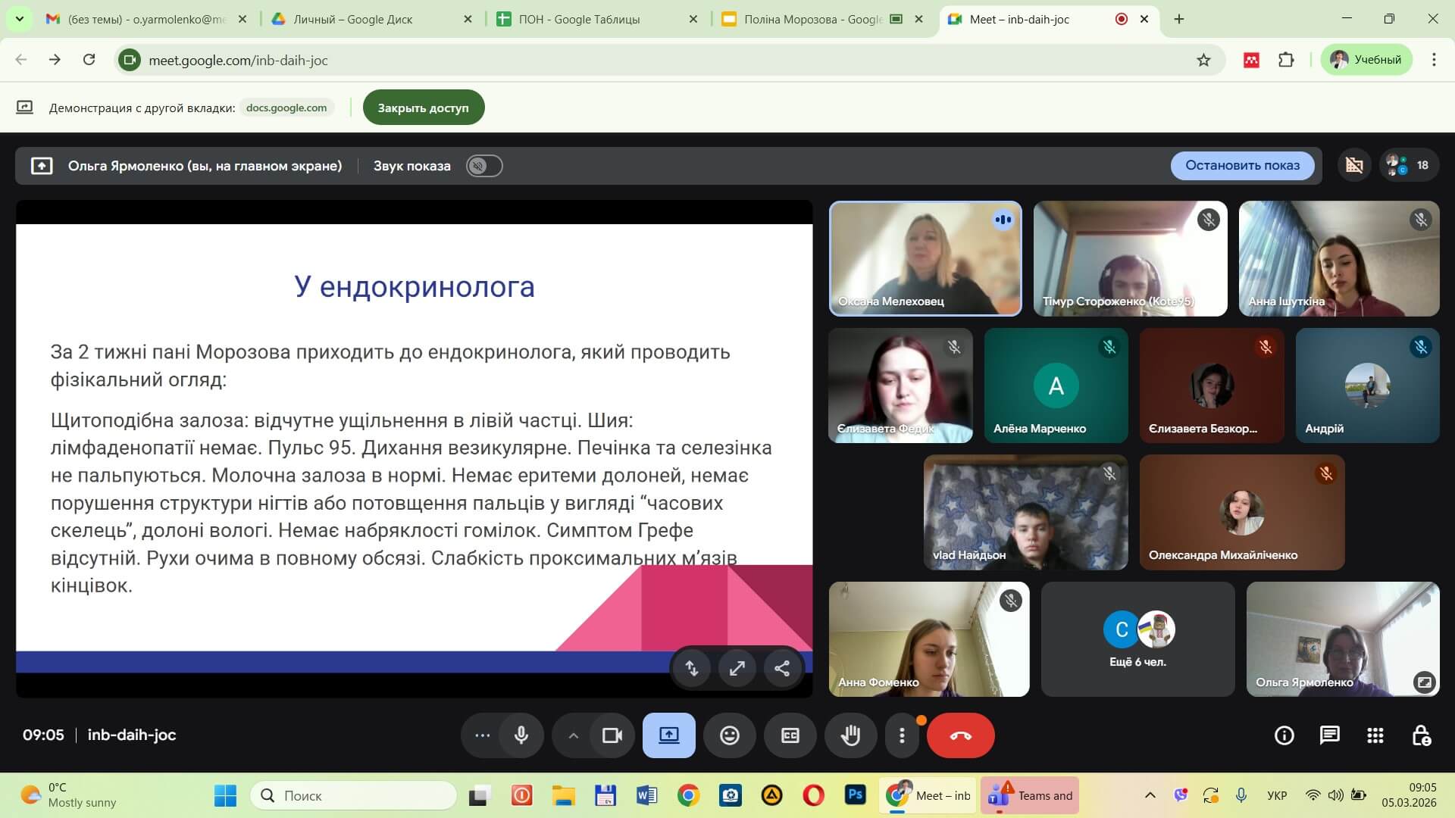Expand the presentation to fullscreen

click(737, 668)
